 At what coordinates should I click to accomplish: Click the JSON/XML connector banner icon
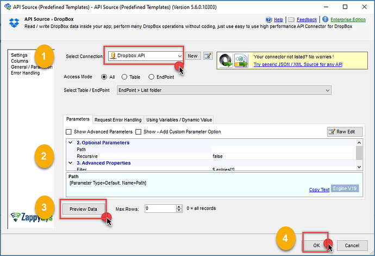click(x=232, y=60)
